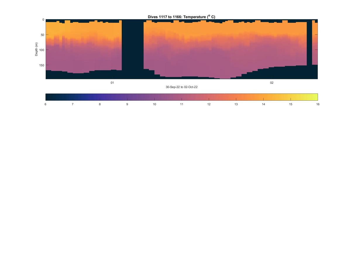Click colorbar at the 6 degree mark
The width and height of the screenshot is (351, 259).
point(46,97)
